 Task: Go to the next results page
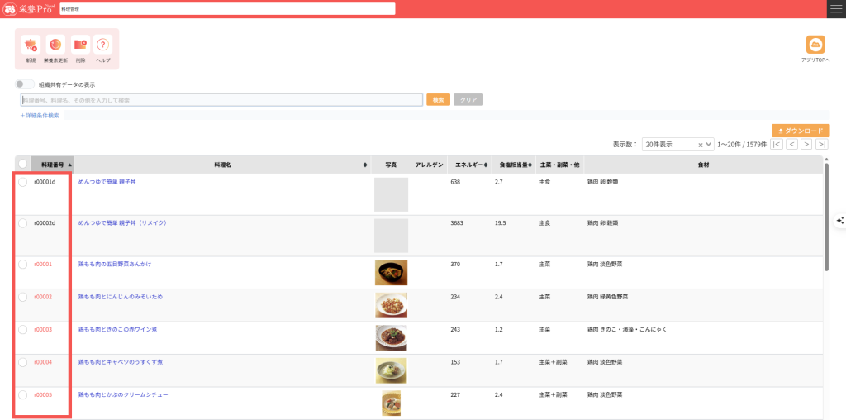pos(806,144)
